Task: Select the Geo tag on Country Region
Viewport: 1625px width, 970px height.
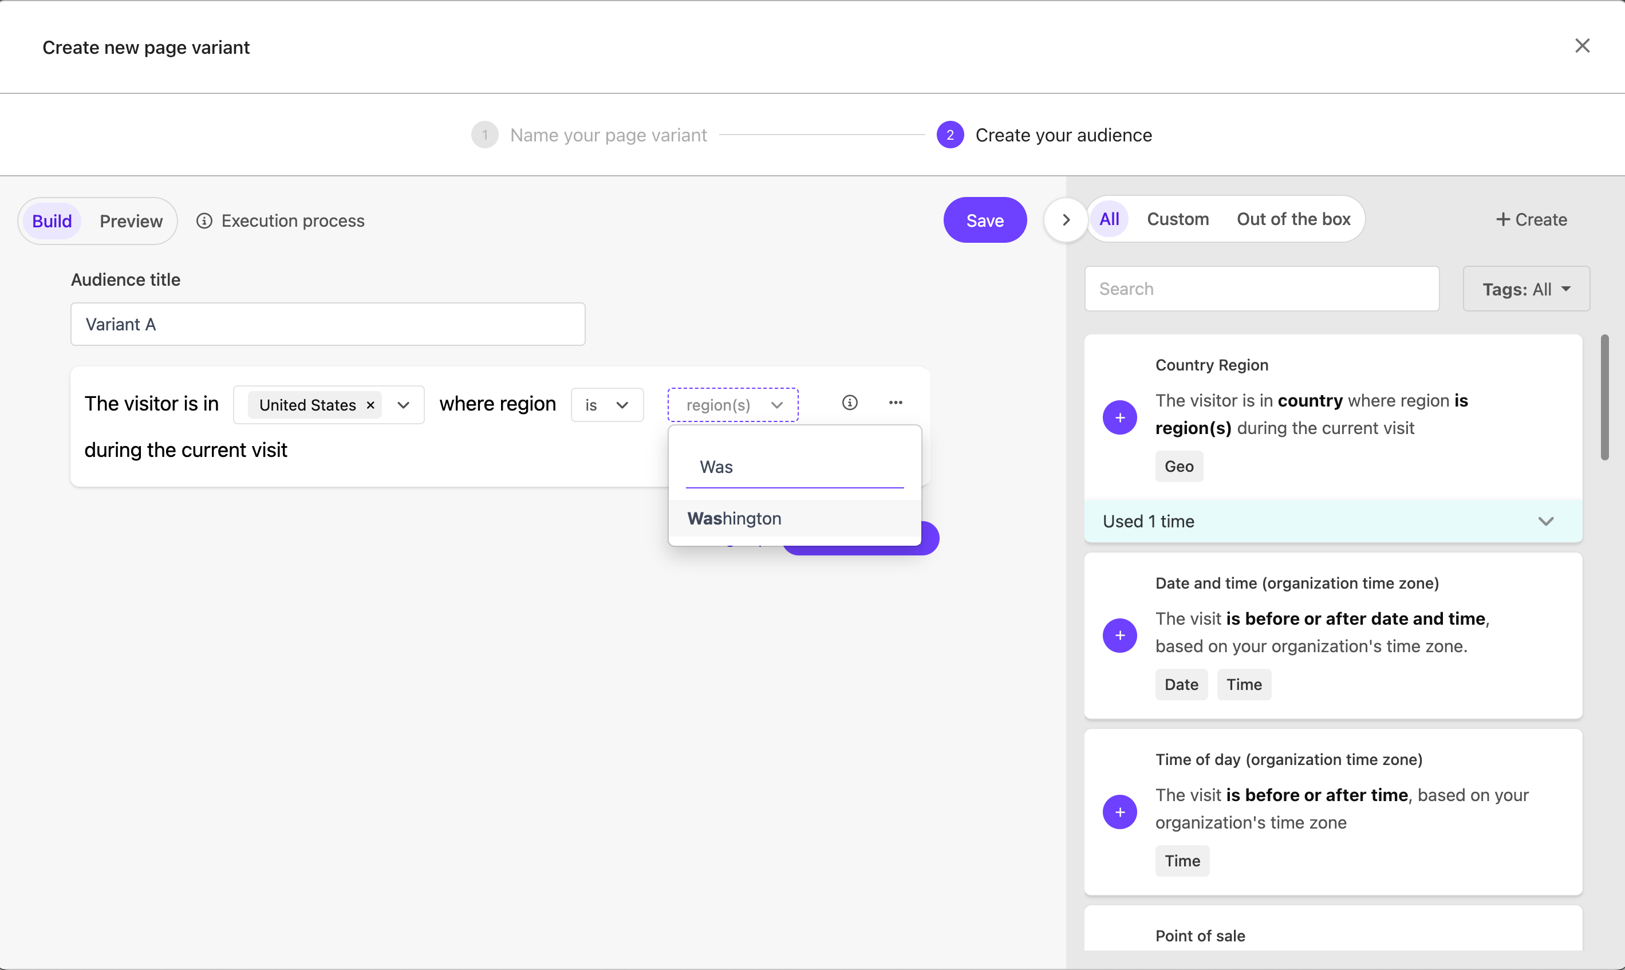Action: [1179, 466]
